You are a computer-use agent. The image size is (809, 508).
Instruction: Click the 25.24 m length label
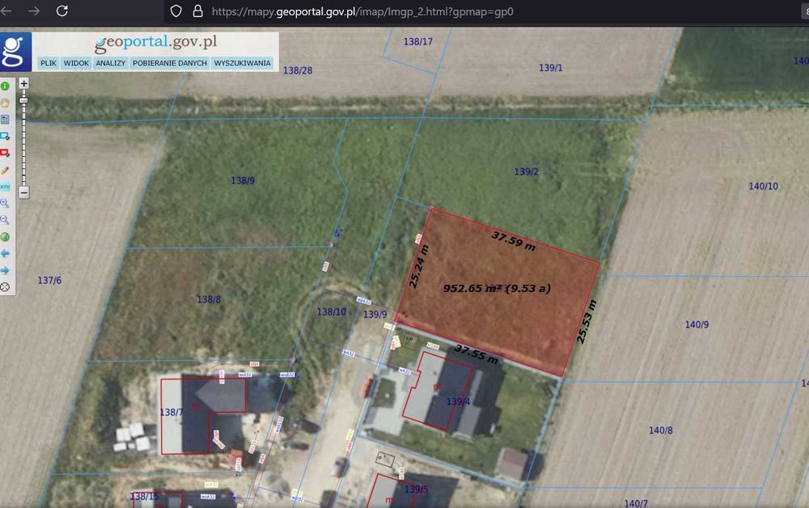pos(418,267)
